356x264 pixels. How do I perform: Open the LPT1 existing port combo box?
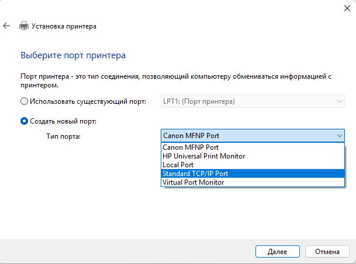click(x=251, y=101)
